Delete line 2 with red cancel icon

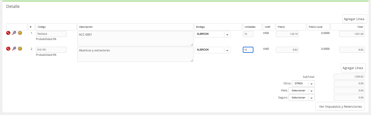[8, 49]
